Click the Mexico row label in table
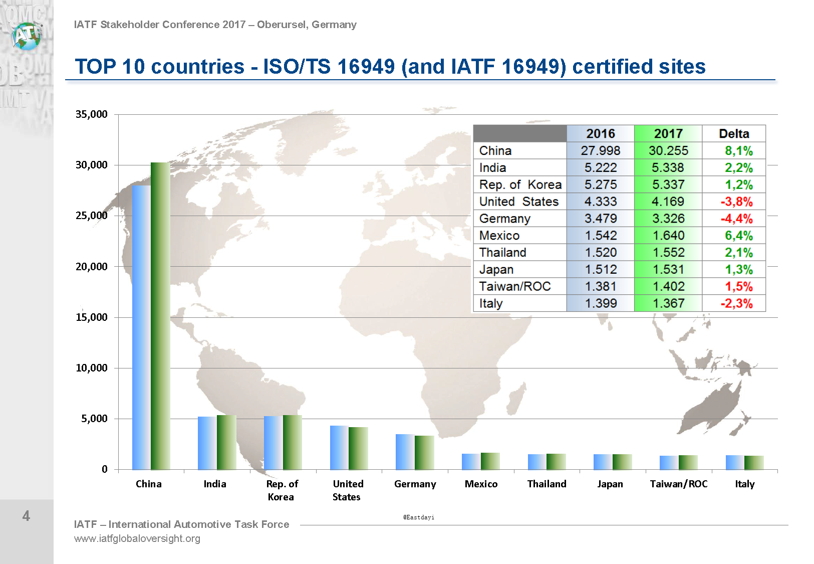The height and width of the screenshot is (564, 814). pyautogui.click(x=499, y=236)
